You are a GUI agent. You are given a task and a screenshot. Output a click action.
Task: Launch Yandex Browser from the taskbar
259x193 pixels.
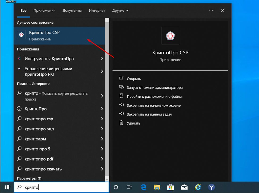211,187
